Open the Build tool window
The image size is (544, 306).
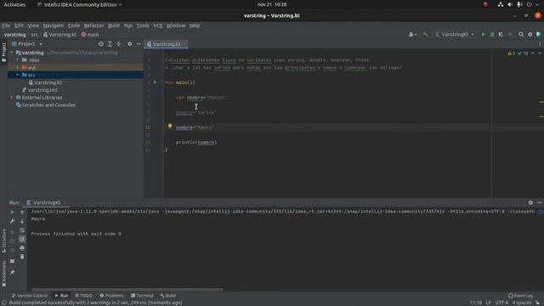[x=168, y=296]
